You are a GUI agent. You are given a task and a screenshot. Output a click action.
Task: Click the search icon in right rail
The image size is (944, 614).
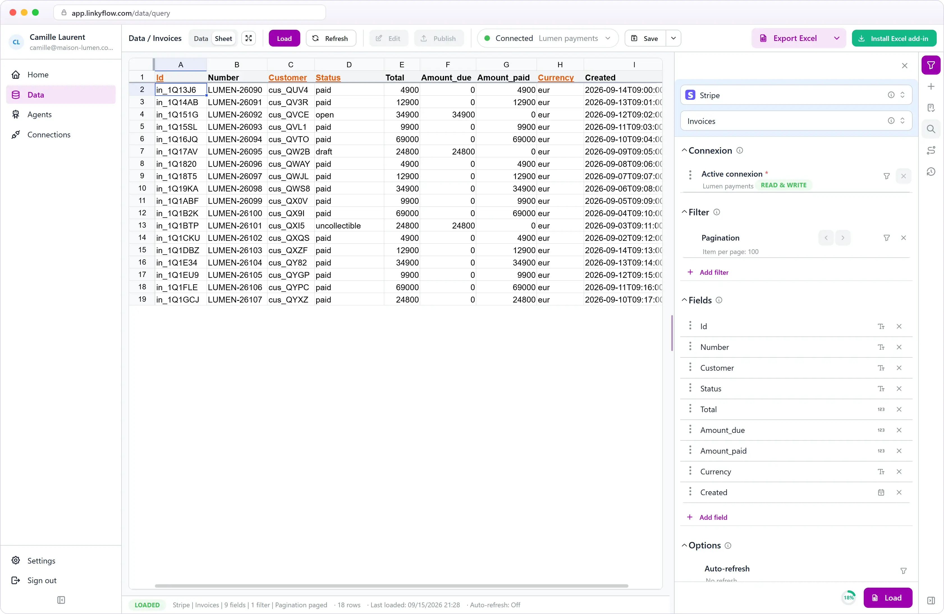click(931, 129)
